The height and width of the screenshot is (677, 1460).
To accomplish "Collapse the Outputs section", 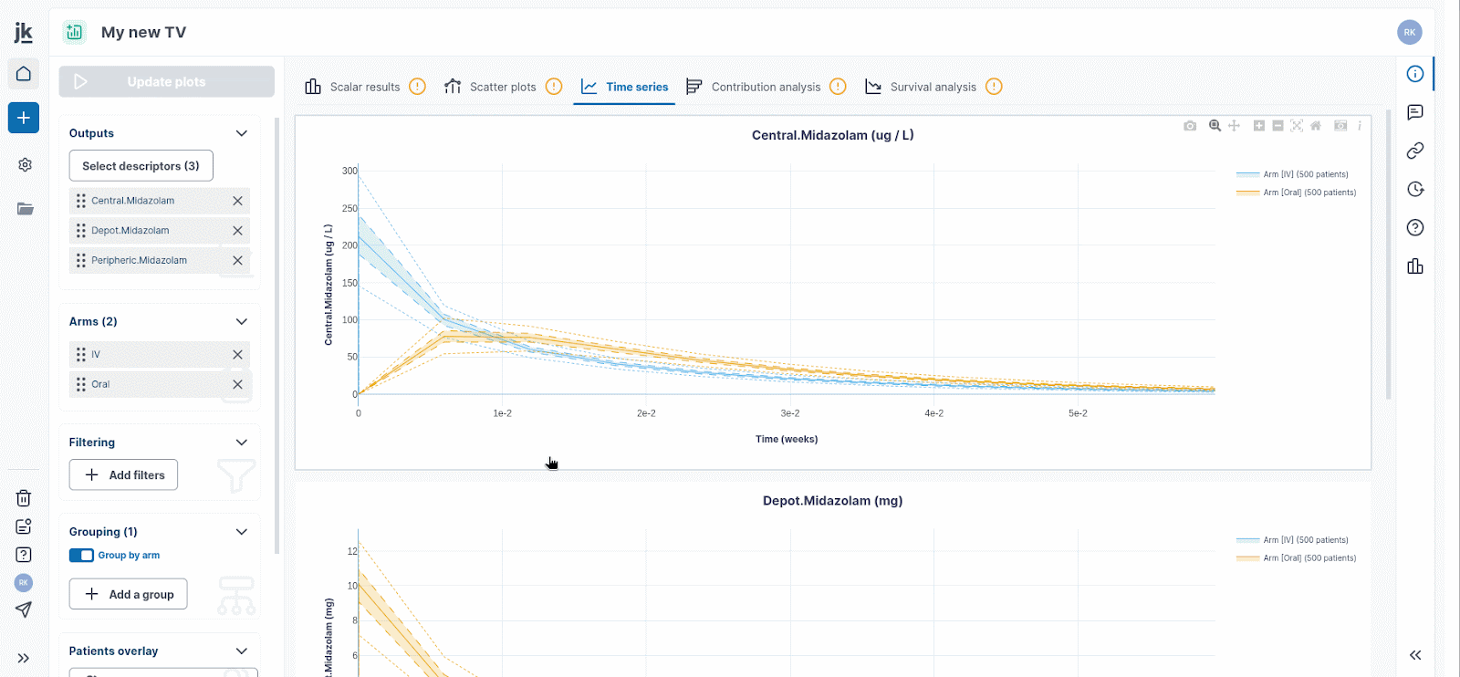I will (242, 133).
